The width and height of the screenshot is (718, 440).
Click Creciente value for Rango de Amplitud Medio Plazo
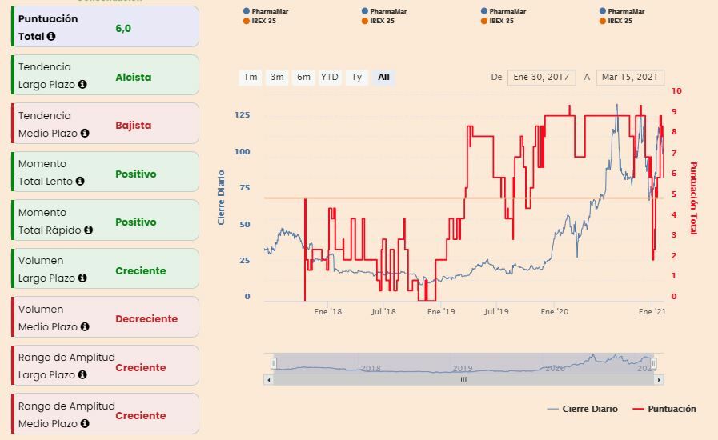point(141,416)
